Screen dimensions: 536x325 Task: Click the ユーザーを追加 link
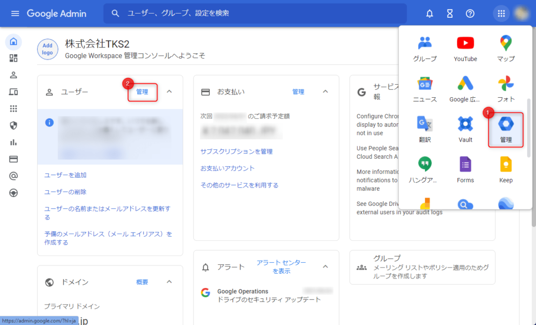tap(65, 175)
